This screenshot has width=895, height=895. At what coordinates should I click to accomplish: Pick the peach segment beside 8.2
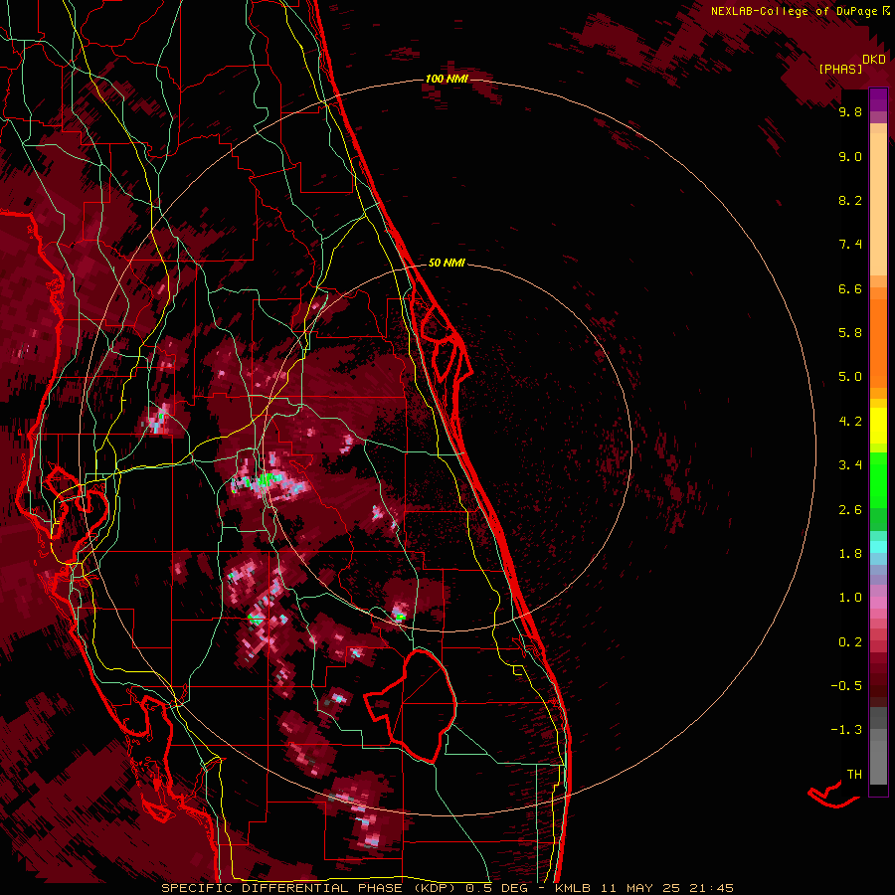(x=878, y=200)
